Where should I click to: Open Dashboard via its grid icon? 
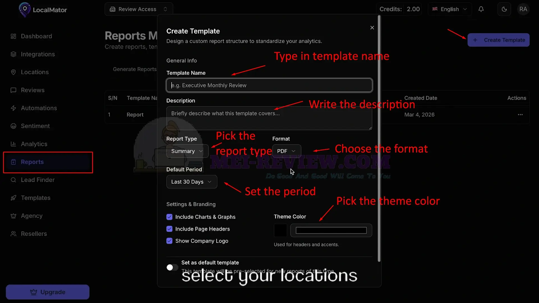pos(13,36)
